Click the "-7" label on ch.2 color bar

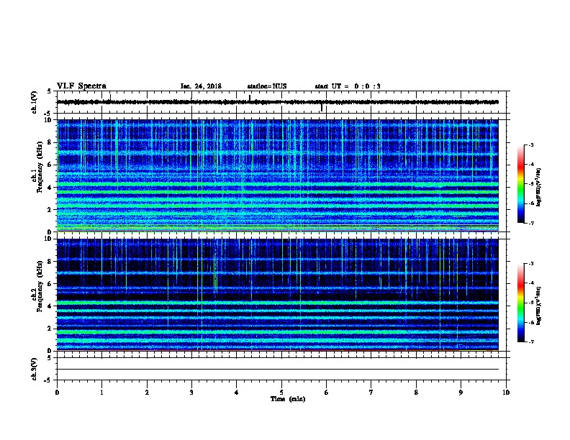530,342
